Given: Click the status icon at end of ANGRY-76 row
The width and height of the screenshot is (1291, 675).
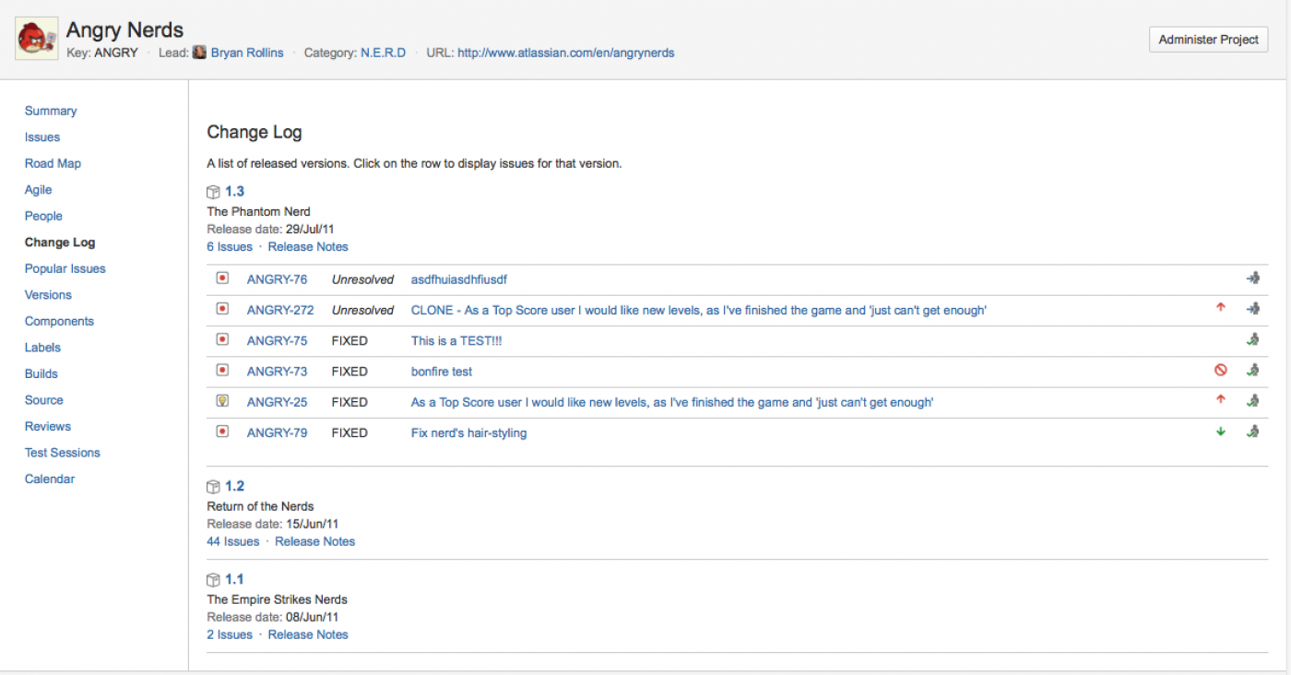Looking at the screenshot, I should (x=1252, y=278).
